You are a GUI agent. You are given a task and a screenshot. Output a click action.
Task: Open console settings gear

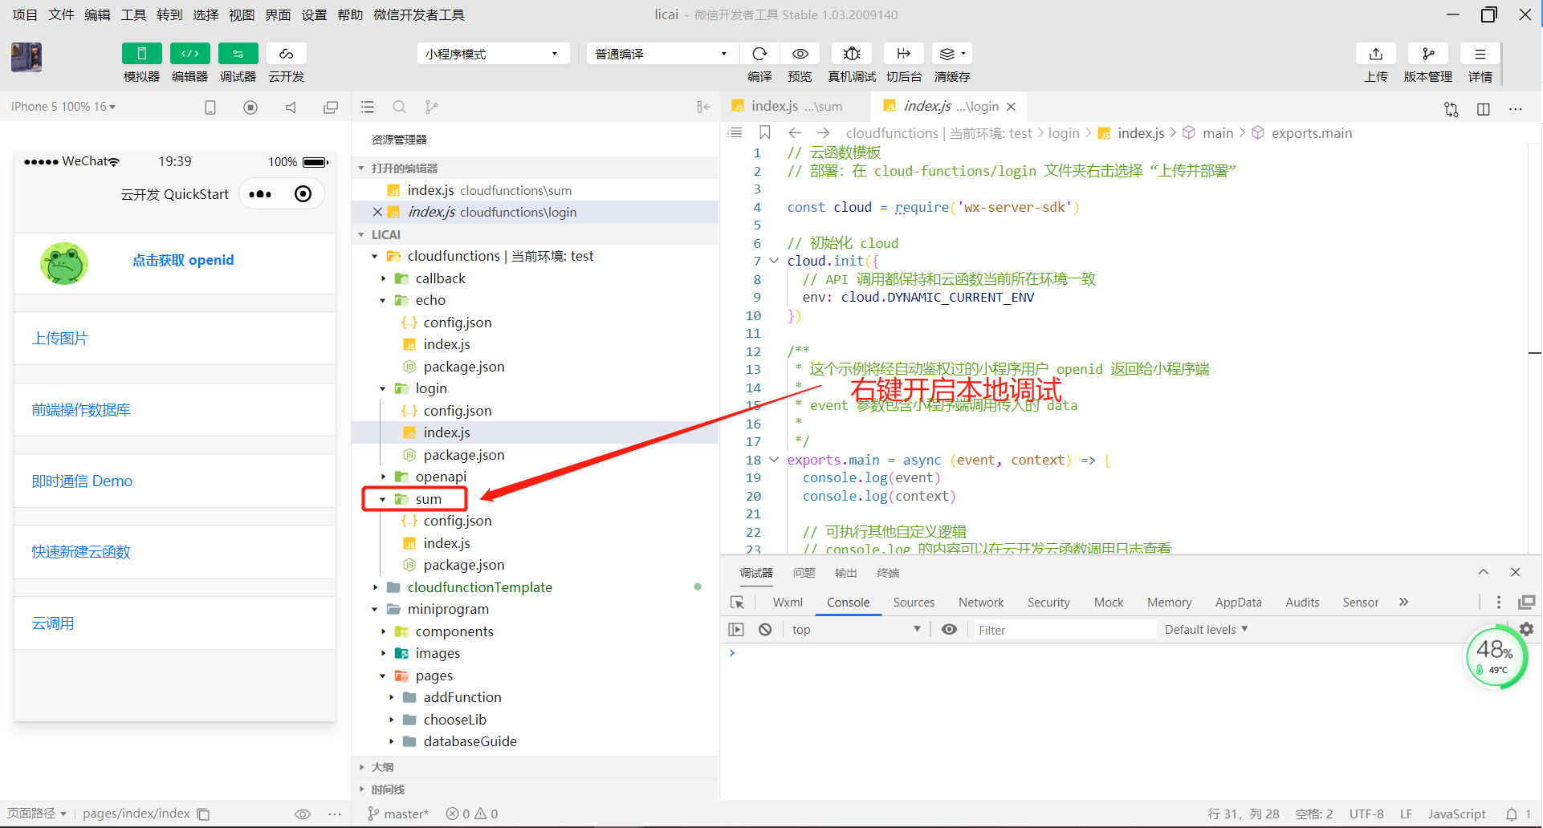point(1526,630)
